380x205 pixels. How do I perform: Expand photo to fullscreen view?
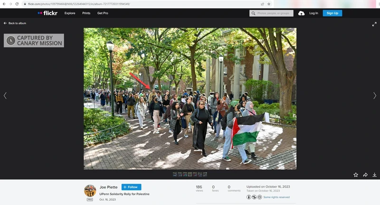[x=374, y=24]
